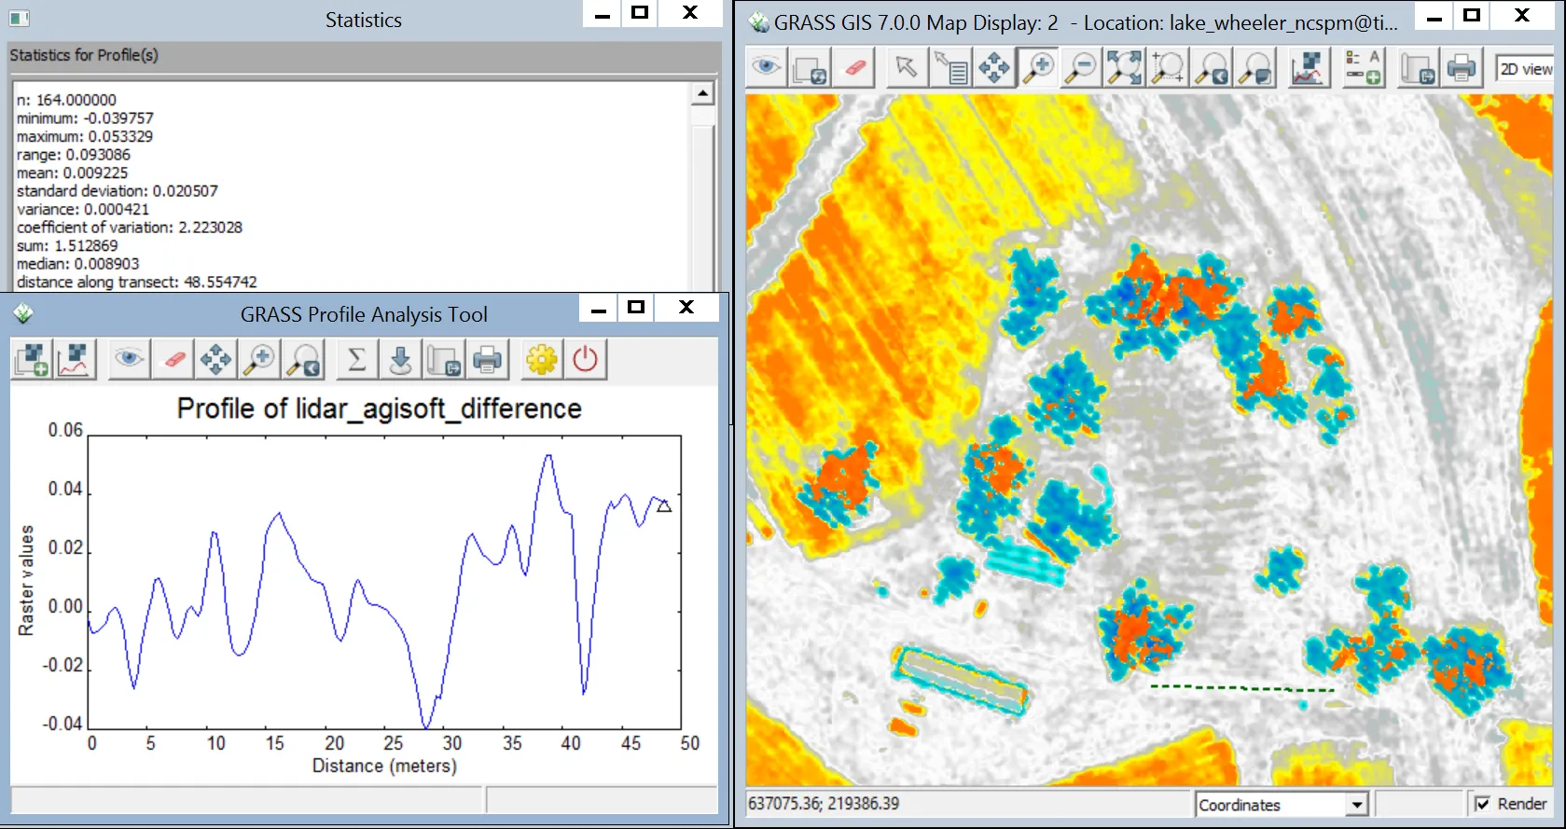The height and width of the screenshot is (829, 1566).
Task: Click the triangle marker at profile line end
Action: tap(664, 505)
